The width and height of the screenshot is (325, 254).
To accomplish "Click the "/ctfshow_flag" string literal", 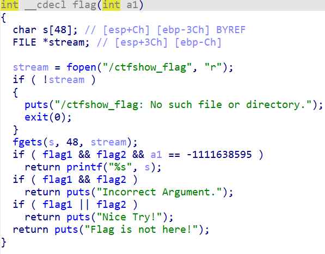I will coord(147,67).
